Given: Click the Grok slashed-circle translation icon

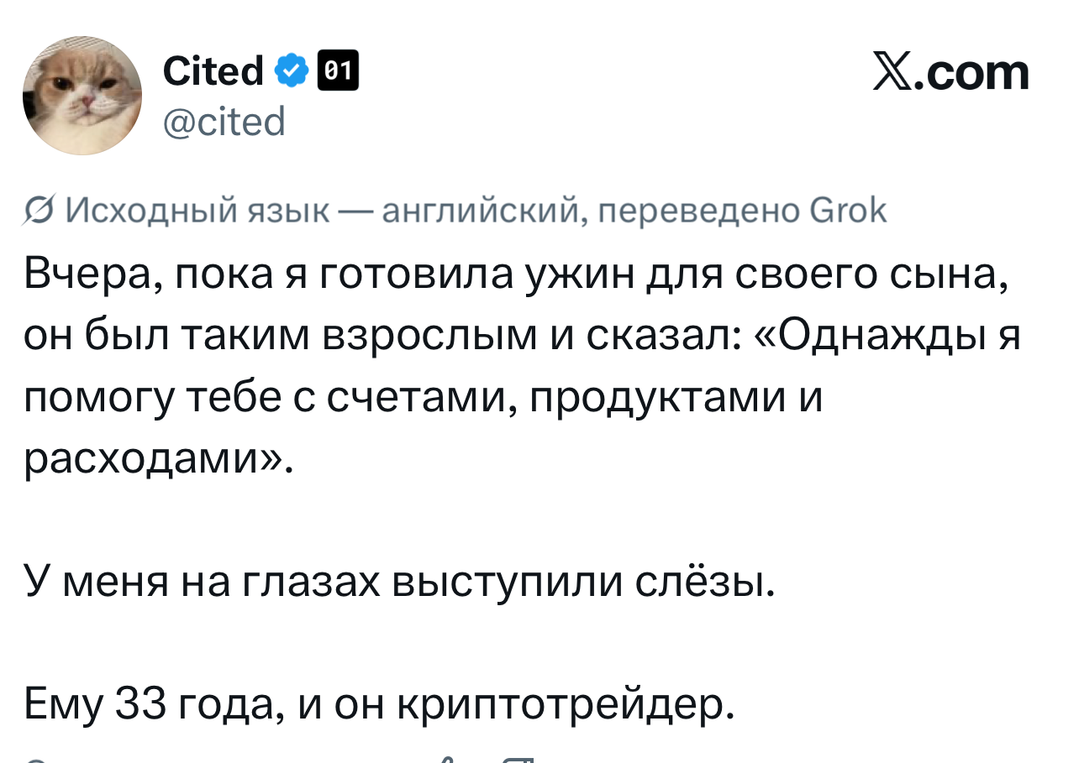Looking at the screenshot, I should pos(38,211).
